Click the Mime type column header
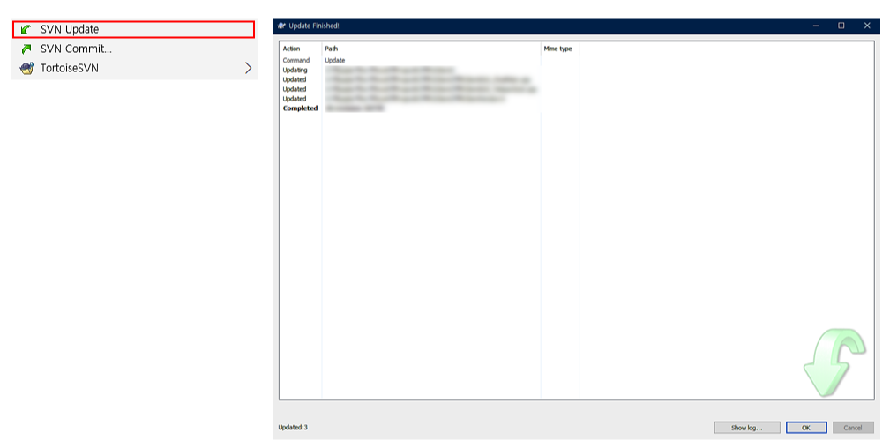The width and height of the screenshot is (890, 448). tap(560, 49)
